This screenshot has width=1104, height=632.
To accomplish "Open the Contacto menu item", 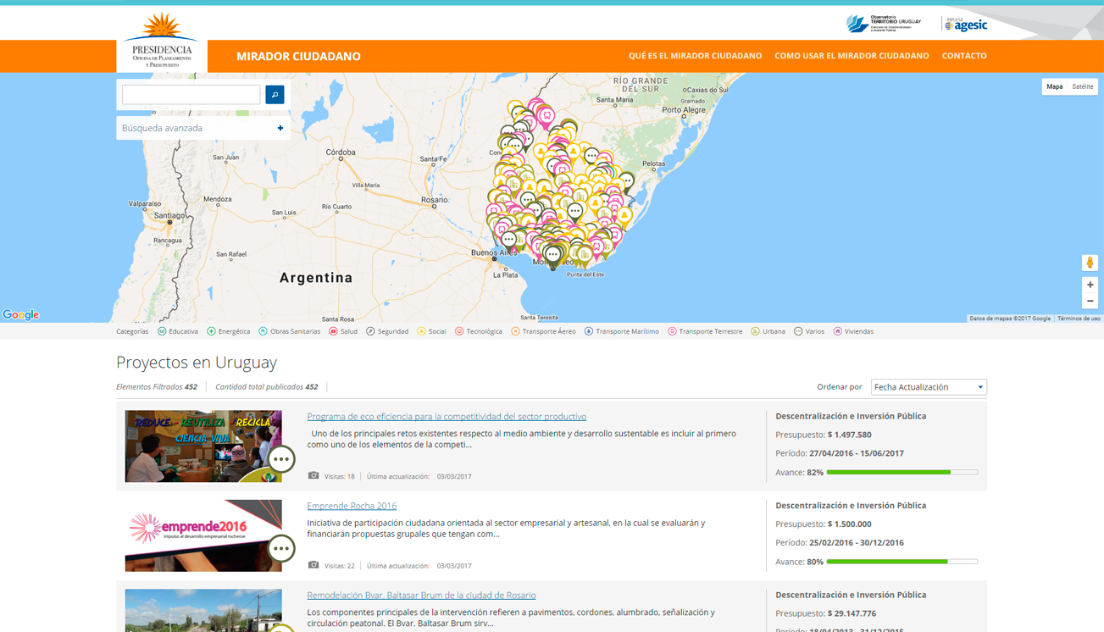I will (964, 56).
